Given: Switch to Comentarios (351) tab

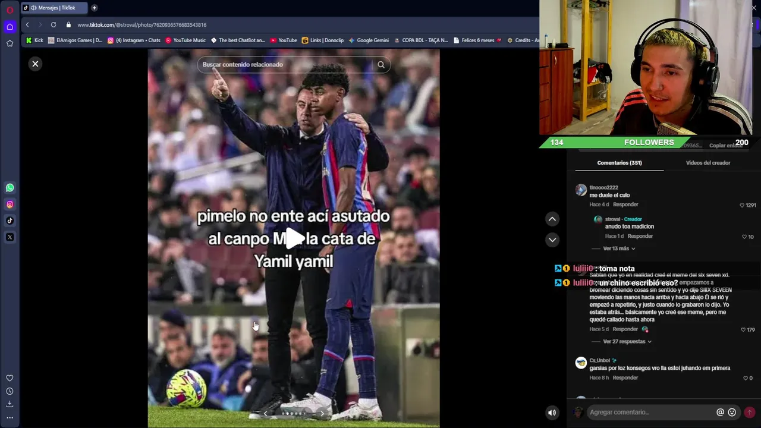Looking at the screenshot, I should (x=620, y=163).
